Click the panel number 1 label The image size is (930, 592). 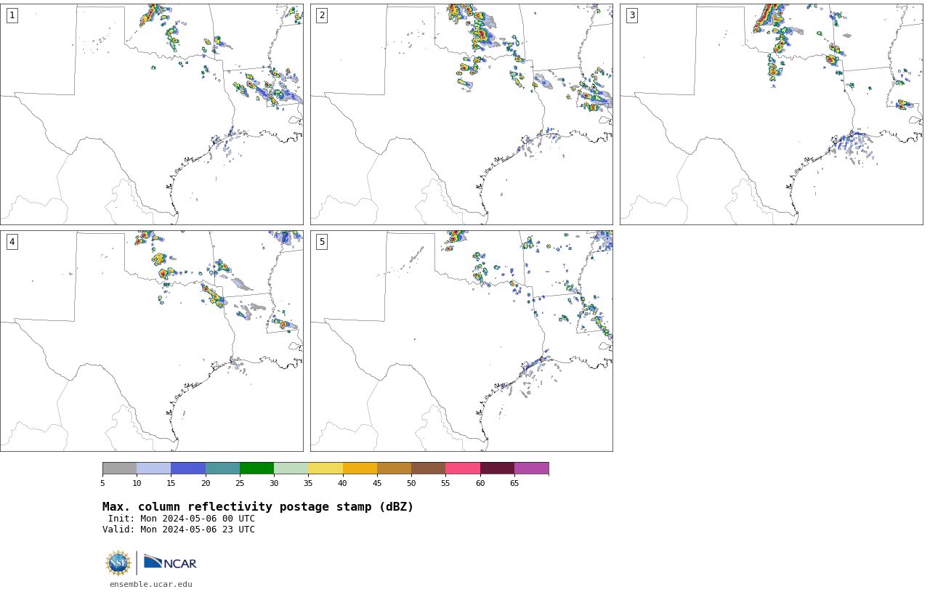[x=12, y=15]
